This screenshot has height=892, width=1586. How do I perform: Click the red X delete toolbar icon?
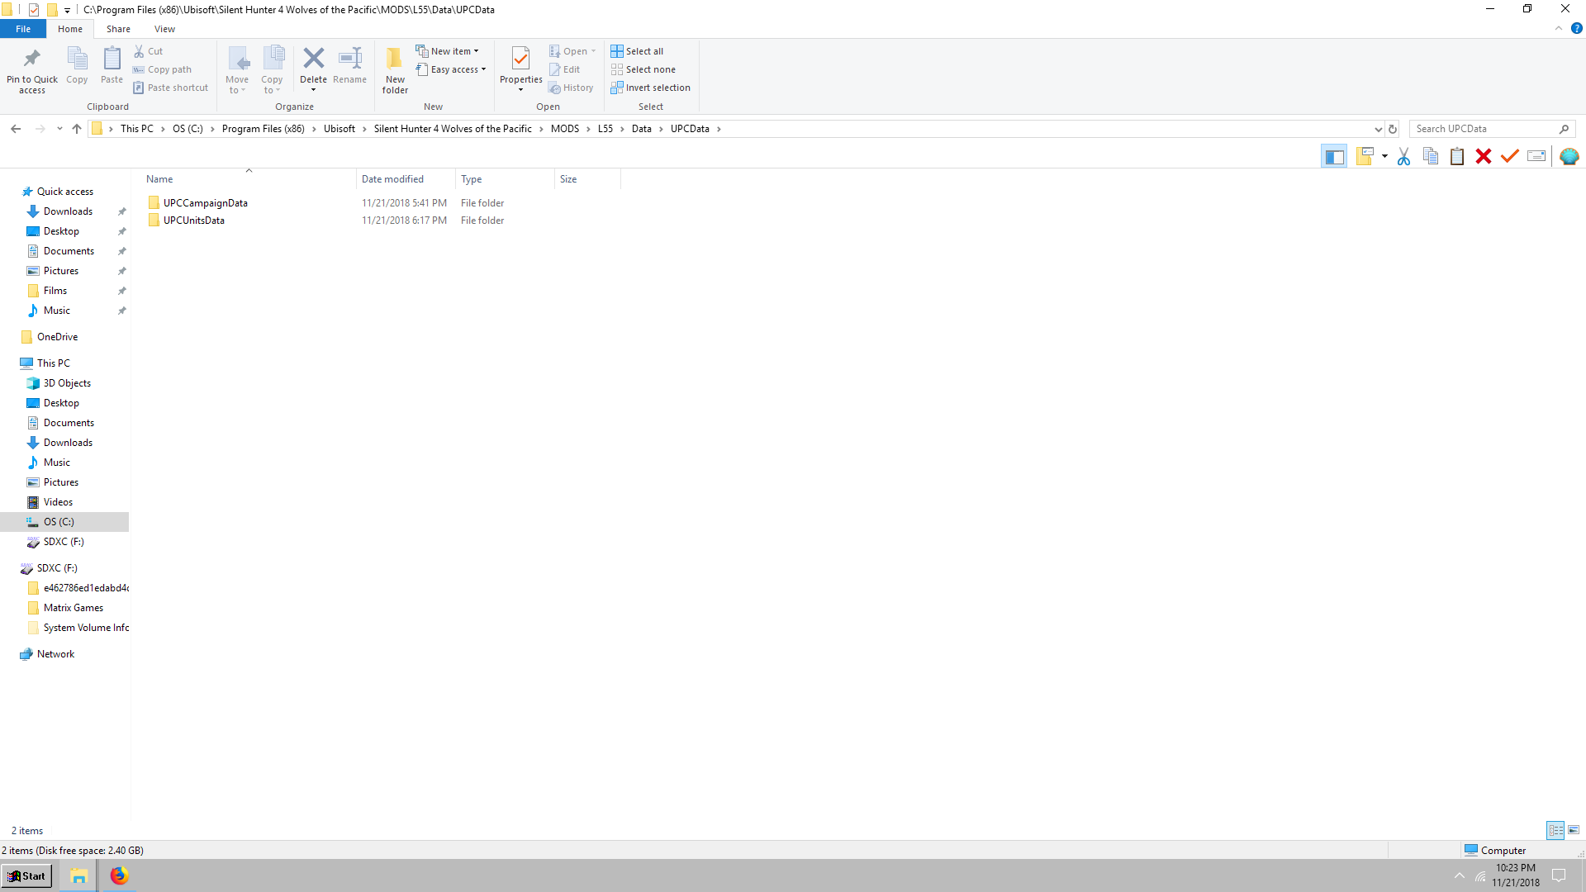click(1484, 156)
